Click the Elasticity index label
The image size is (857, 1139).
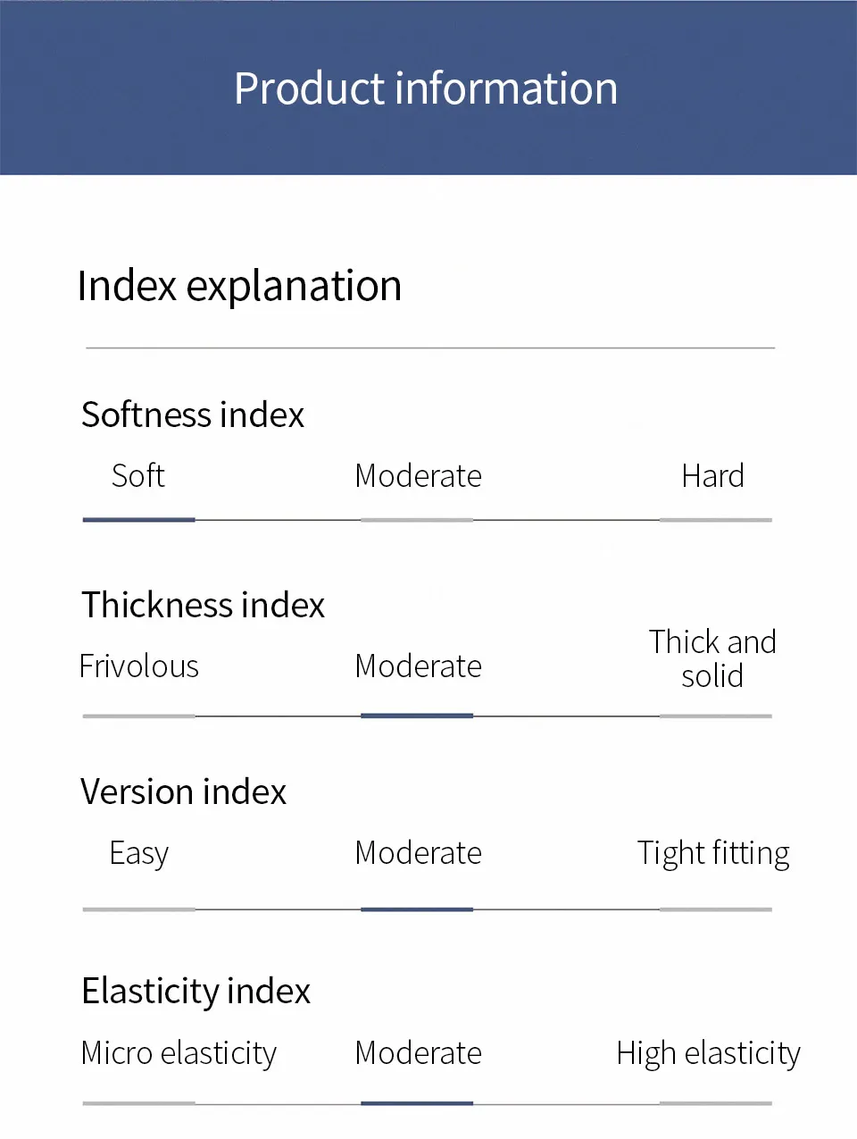[196, 991]
